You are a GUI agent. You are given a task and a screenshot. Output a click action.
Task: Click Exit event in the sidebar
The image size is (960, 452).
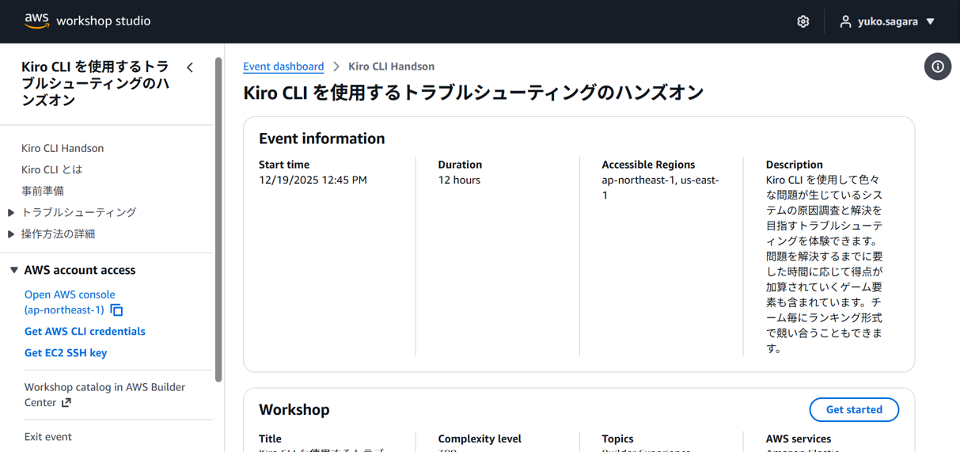pyautogui.click(x=48, y=436)
